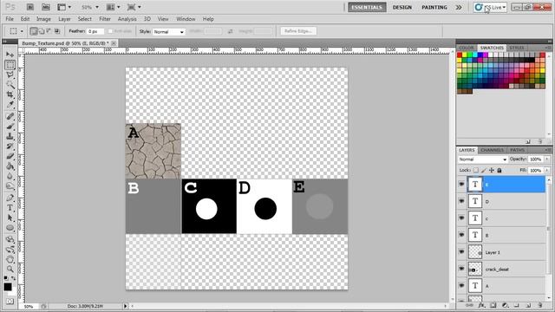This screenshot has width=555, height=312.
Task: Hide the D text layer
Action: [461, 201]
